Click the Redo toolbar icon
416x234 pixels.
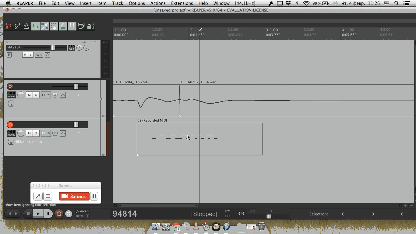point(17,27)
